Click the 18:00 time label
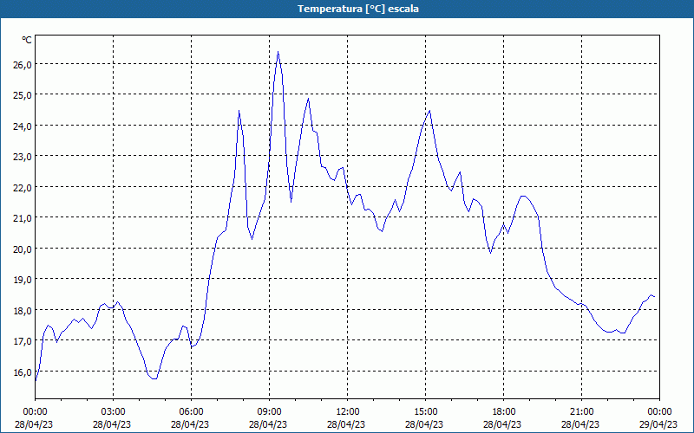This screenshot has width=694, height=433. (x=504, y=412)
